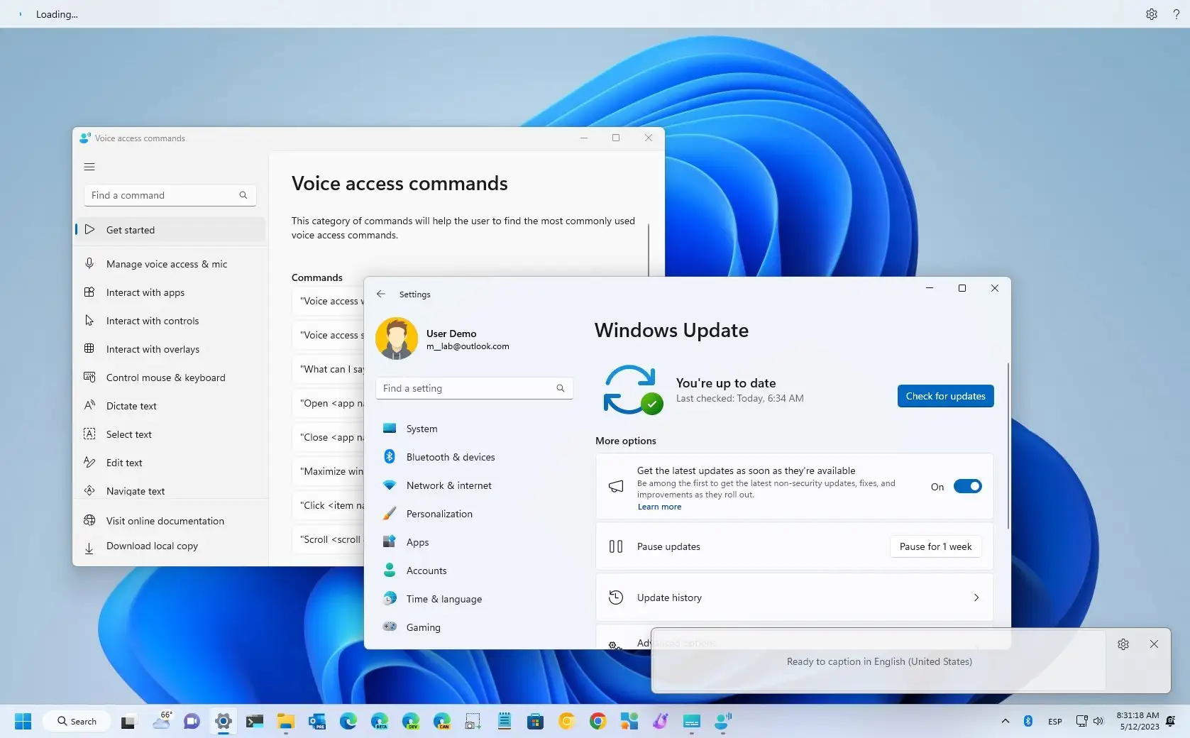Open Interact with controls category
Screen dimensions: 1190x738
point(170,321)
